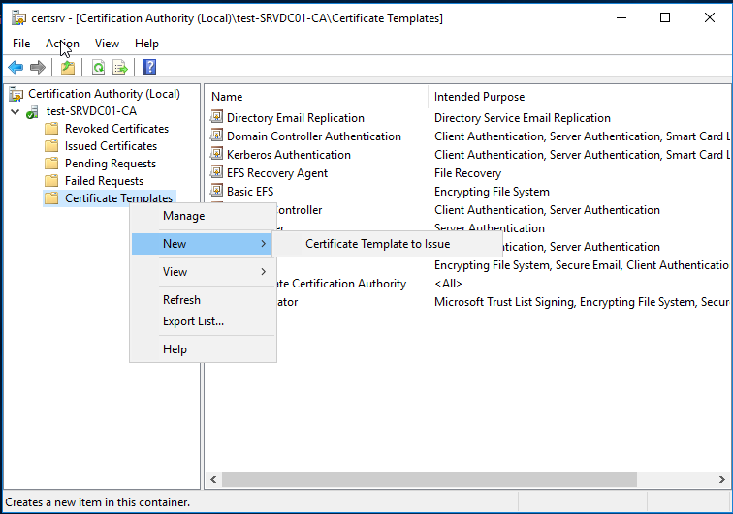This screenshot has height=514, width=733.
Task: Click the Issued Certificates folder icon
Action: click(x=51, y=146)
